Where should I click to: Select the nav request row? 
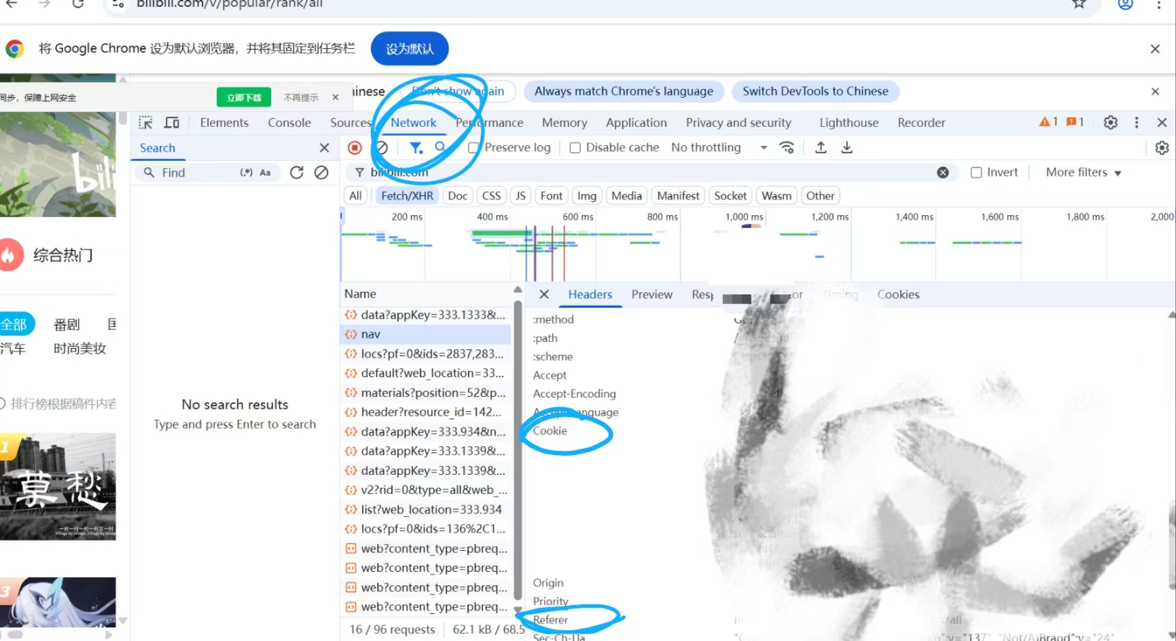pos(426,334)
